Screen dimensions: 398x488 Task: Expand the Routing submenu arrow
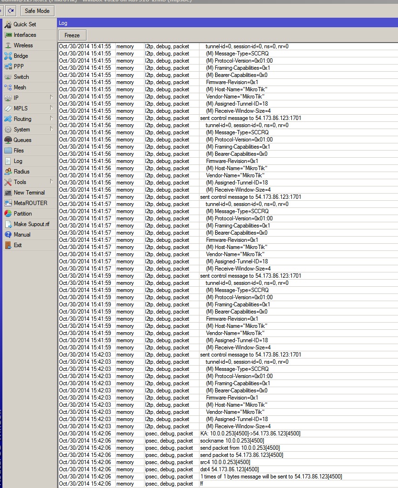click(x=51, y=118)
